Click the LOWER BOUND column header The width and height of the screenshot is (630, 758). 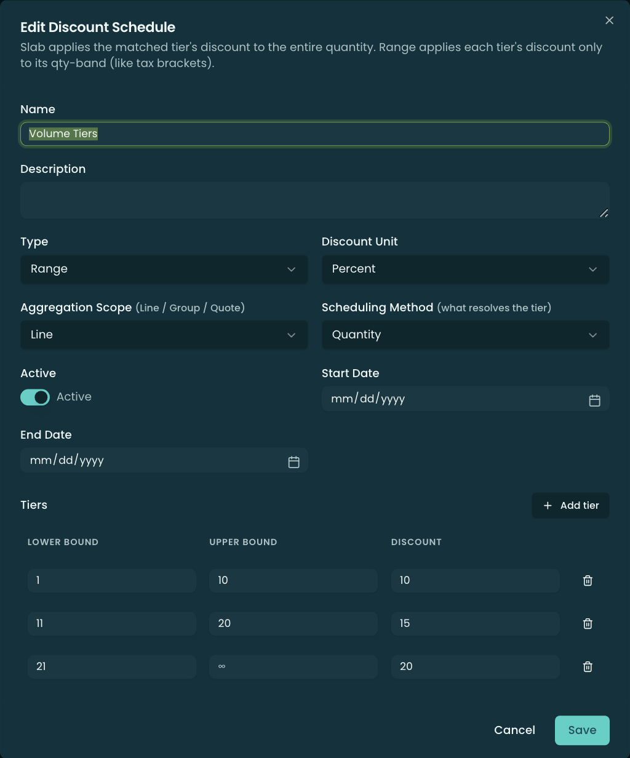(x=63, y=542)
